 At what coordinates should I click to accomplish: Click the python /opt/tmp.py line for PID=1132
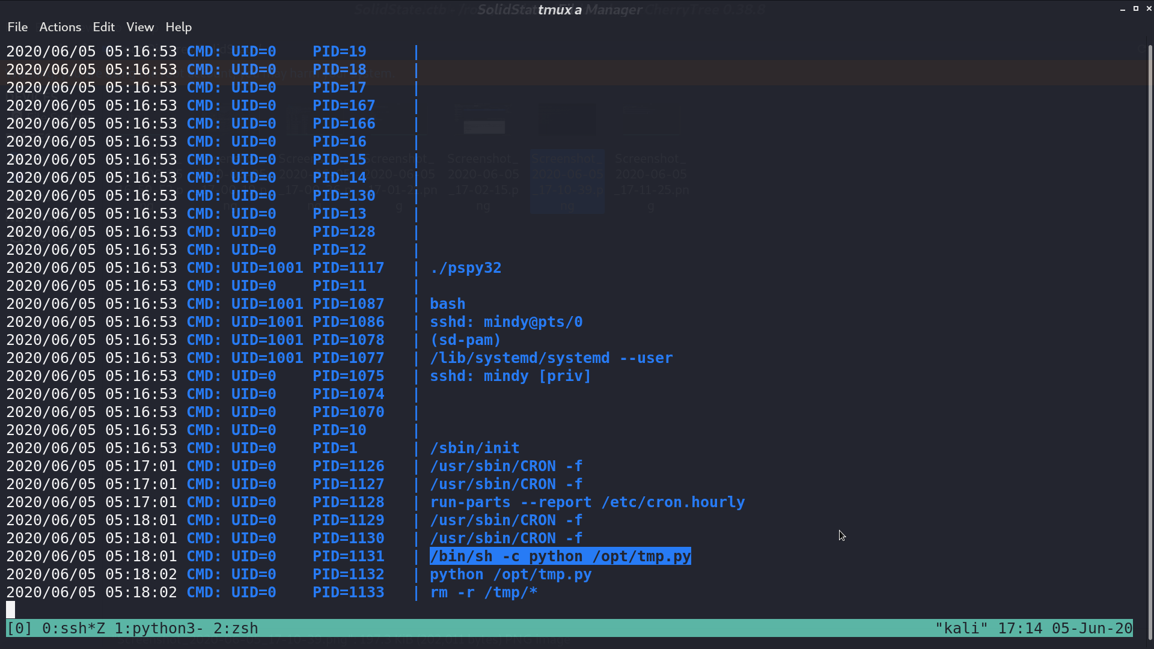click(511, 574)
